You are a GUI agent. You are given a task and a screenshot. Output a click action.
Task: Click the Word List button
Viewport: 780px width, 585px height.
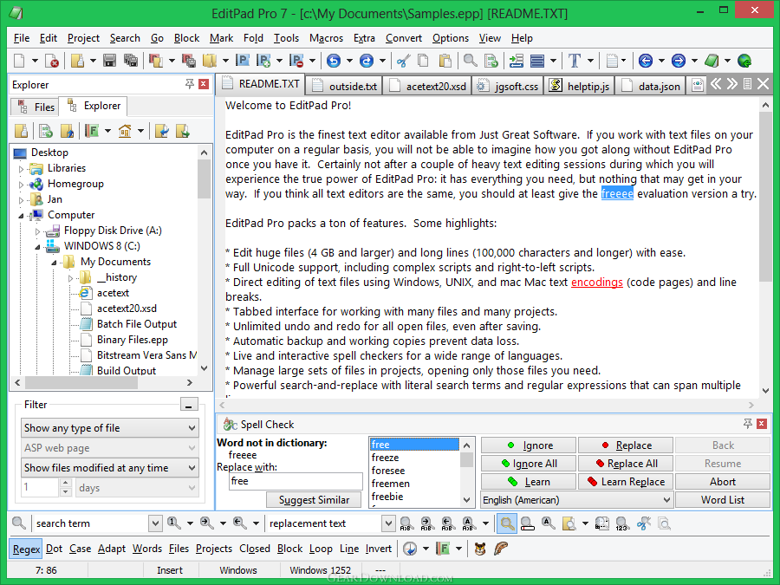[722, 500]
